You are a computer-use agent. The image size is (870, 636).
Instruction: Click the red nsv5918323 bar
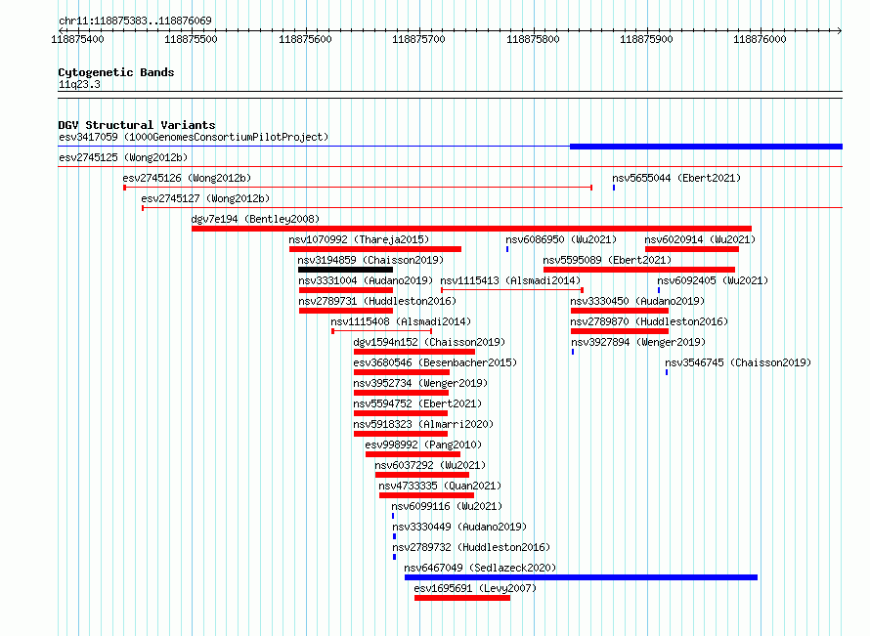click(x=401, y=434)
